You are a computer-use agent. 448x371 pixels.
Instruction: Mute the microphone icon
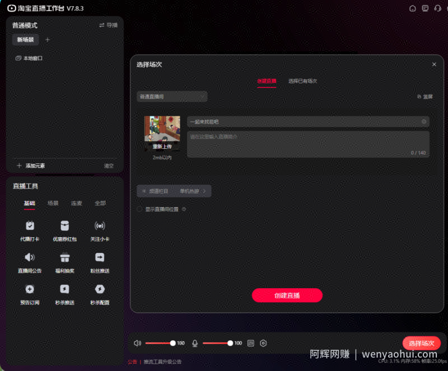point(195,343)
